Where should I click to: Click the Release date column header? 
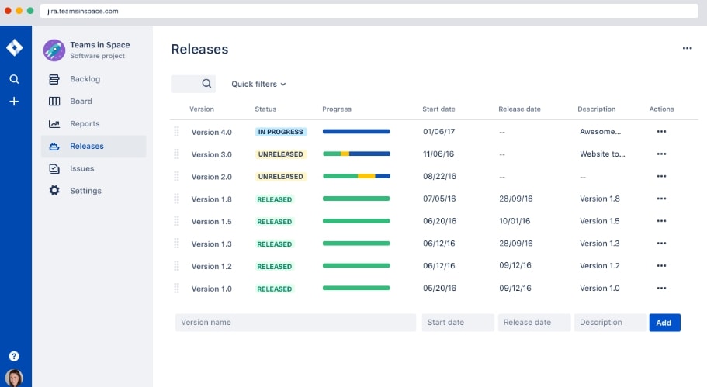[519, 109]
